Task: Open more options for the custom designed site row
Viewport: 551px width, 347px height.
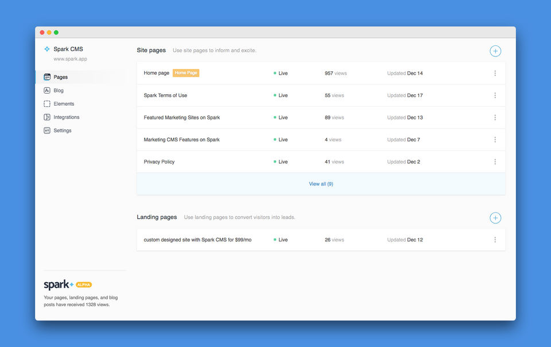Action: [x=495, y=240]
